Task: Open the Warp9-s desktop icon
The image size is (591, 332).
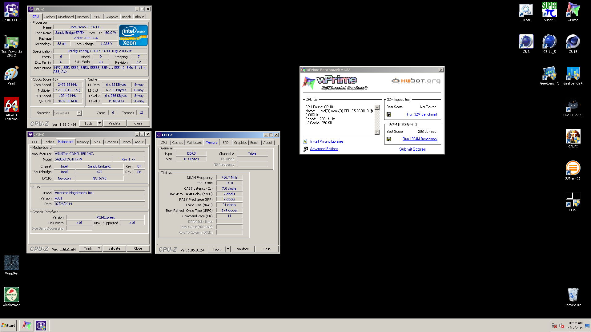Action: (11, 265)
